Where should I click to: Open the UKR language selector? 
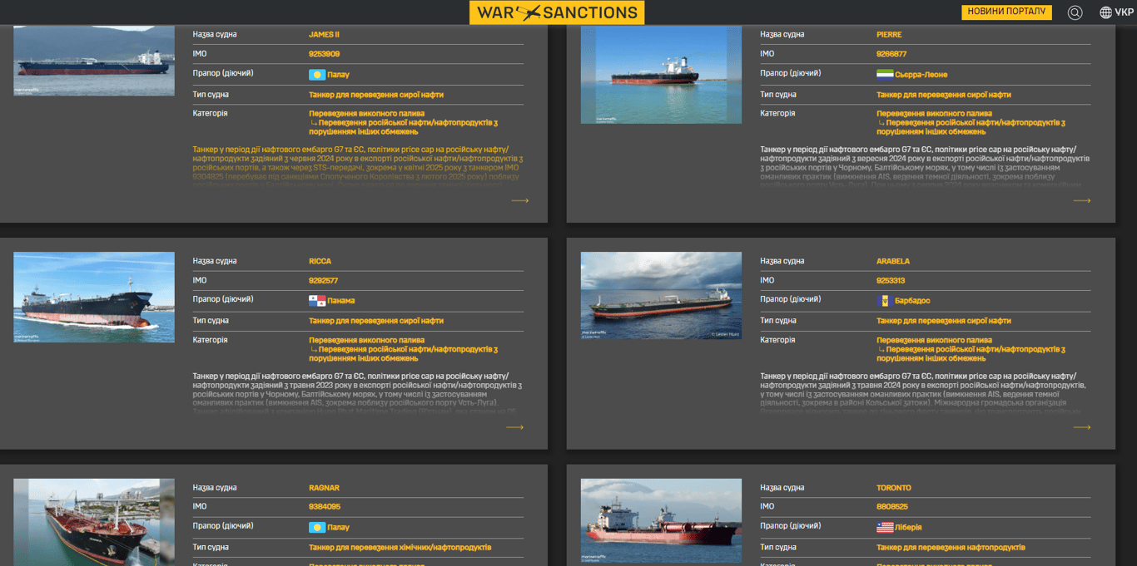(1116, 12)
